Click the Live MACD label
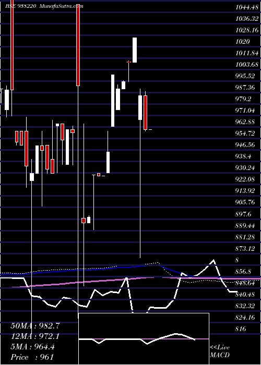This screenshot has width=261, height=365. (x=220, y=351)
